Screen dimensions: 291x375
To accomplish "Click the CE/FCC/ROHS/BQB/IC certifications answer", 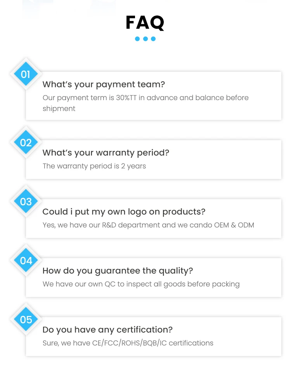I will click(x=128, y=343).
